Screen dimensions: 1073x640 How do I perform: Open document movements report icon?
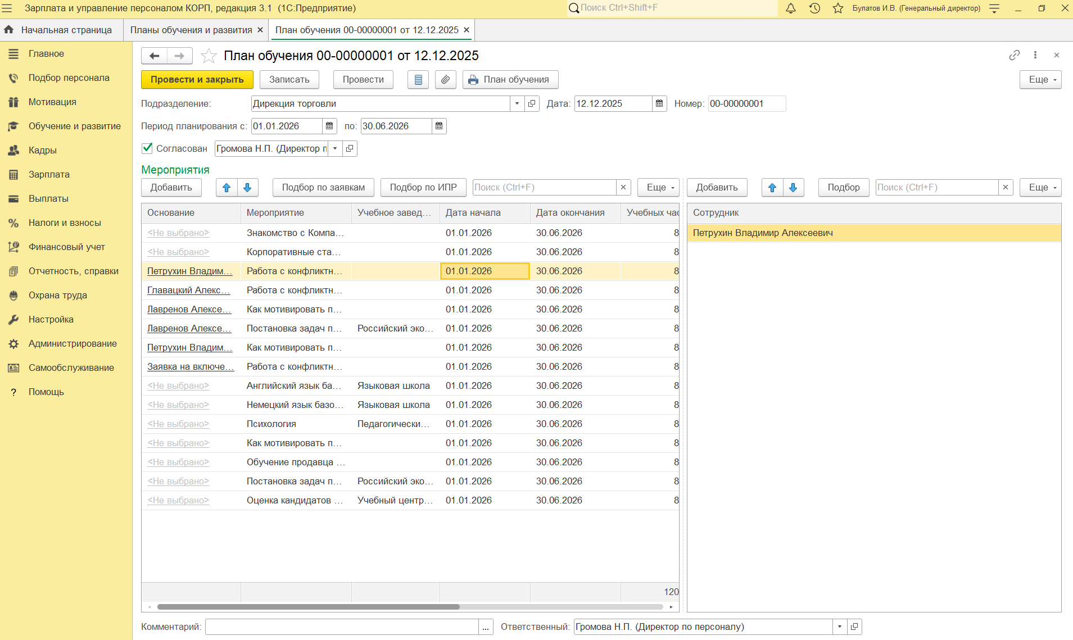418,80
